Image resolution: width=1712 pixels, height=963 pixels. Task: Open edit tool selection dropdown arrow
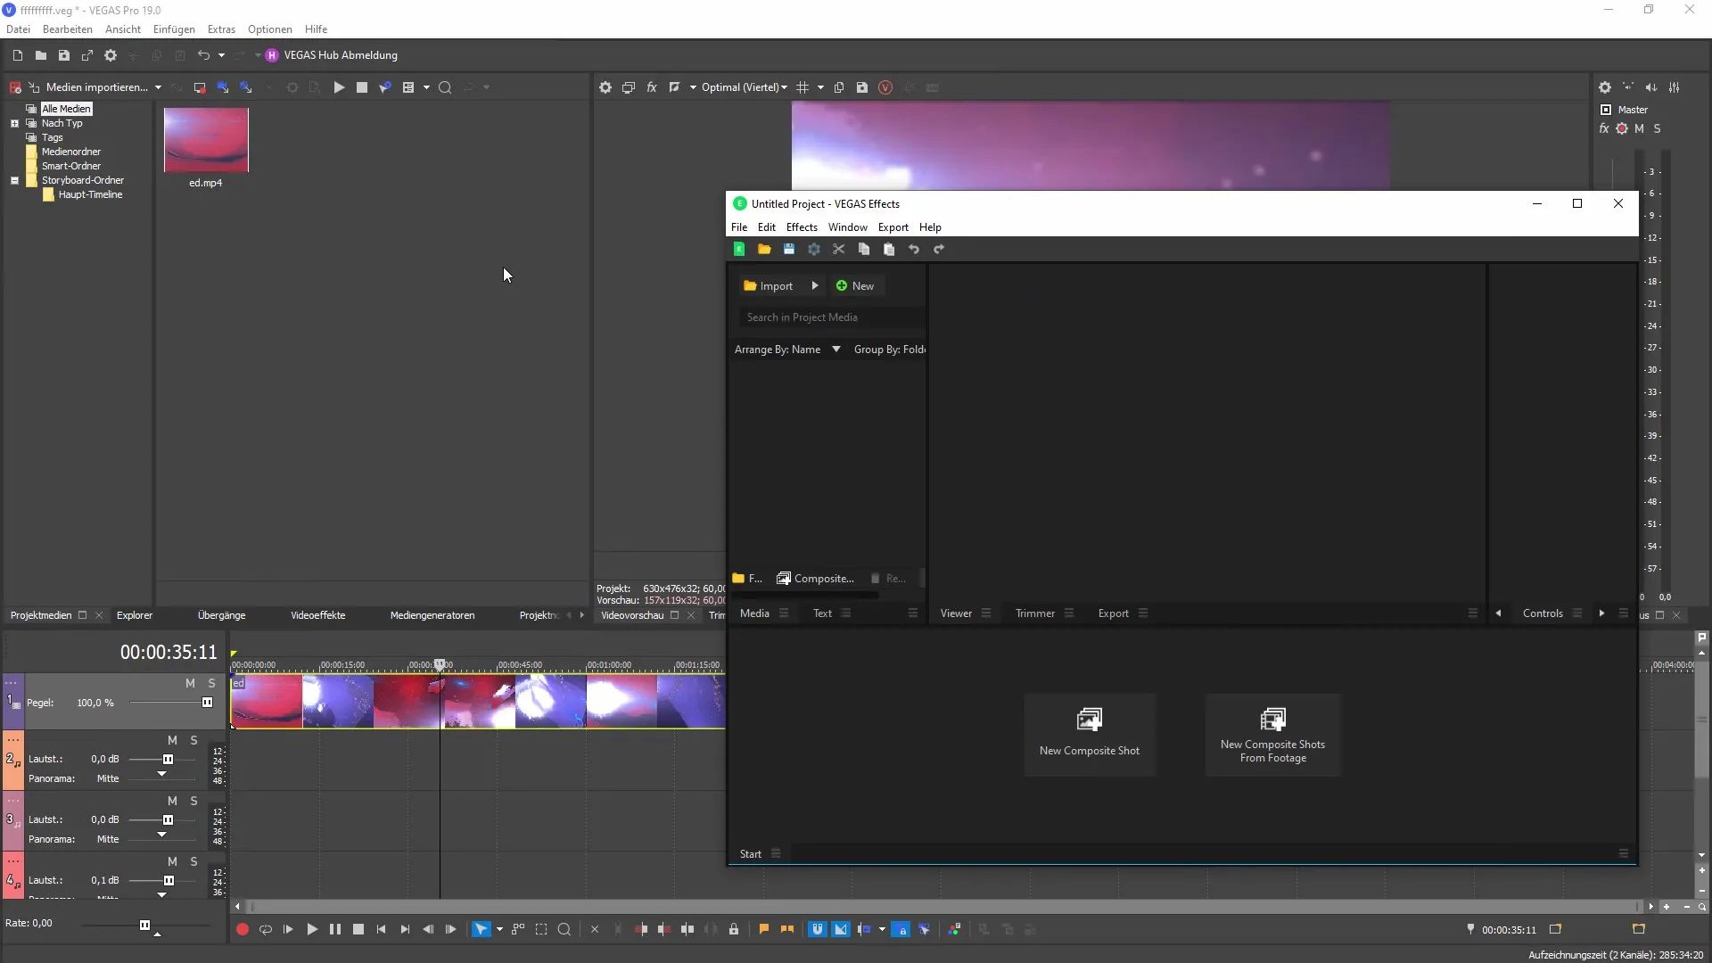(x=499, y=929)
